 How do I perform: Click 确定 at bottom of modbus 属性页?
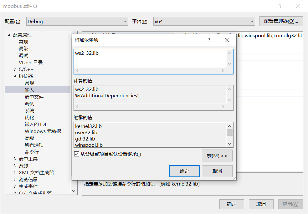232,204
